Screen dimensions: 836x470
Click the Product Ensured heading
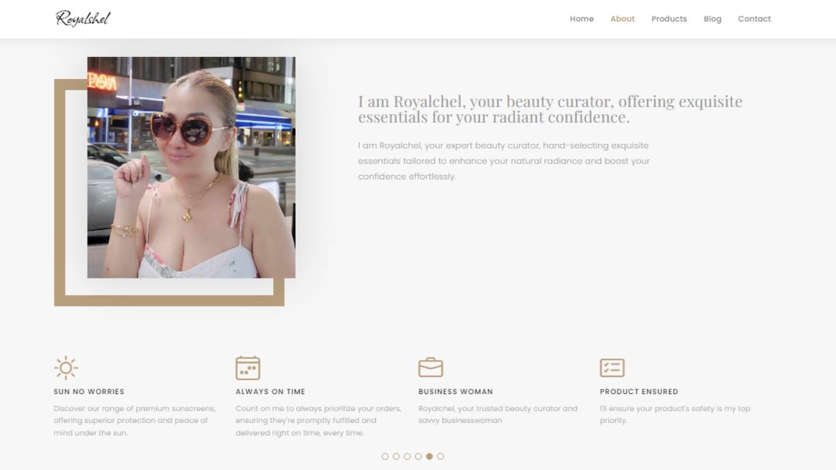tap(639, 392)
